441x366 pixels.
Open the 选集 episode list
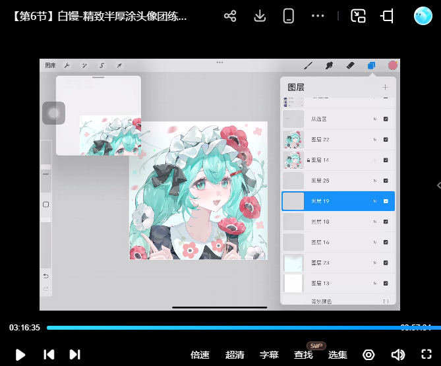(x=338, y=355)
